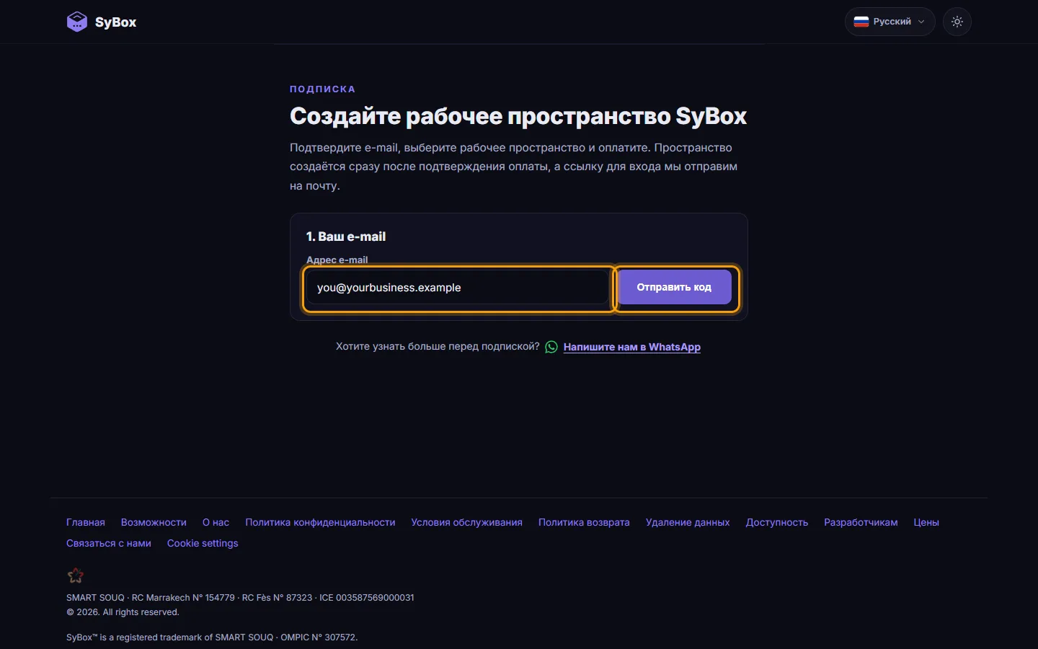Click the heading Создайте рабочее пространство SyBox
The height and width of the screenshot is (649, 1038).
tap(518, 116)
